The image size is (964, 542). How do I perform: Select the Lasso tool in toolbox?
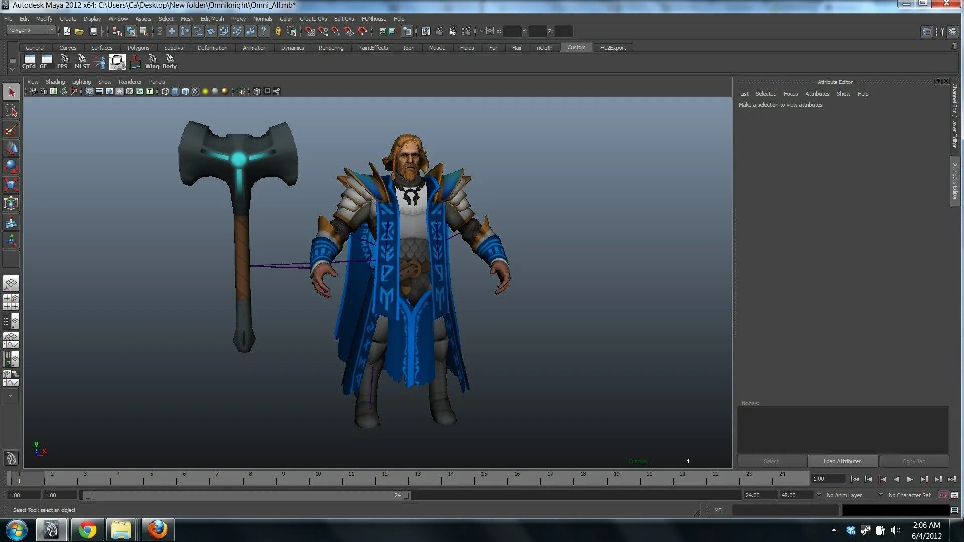11,111
